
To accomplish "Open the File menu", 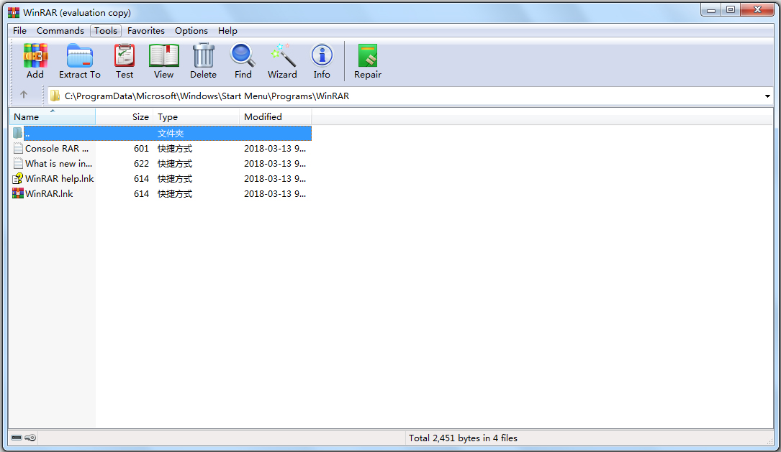I will [20, 31].
